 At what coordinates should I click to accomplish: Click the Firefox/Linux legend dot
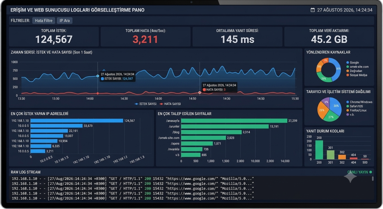click(x=347, y=110)
